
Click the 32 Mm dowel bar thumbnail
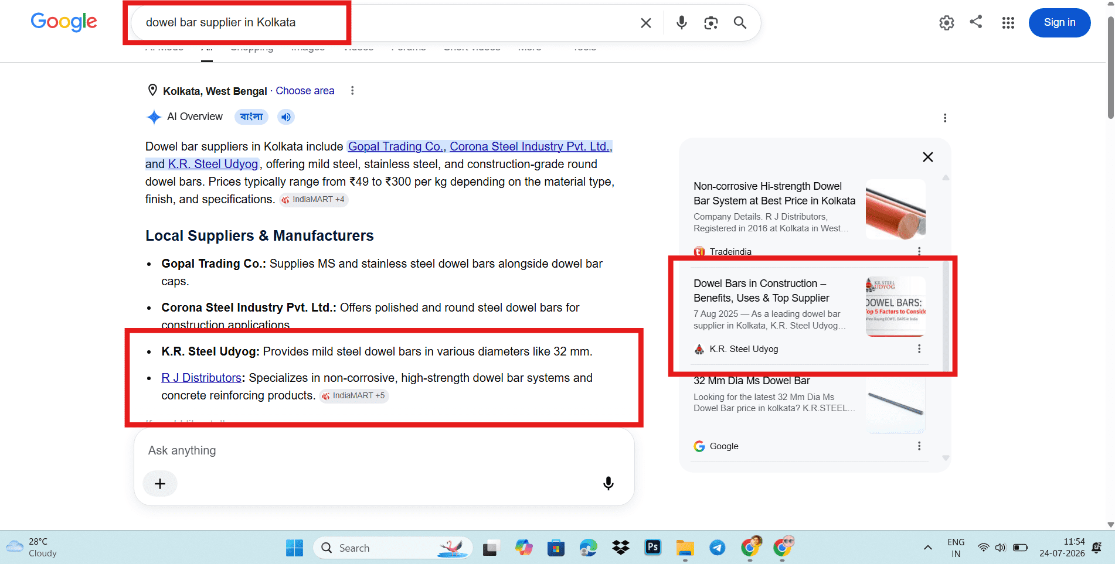click(895, 404)
